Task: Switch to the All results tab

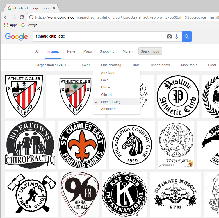Action: pyautogui.click(x=37, y=51)
